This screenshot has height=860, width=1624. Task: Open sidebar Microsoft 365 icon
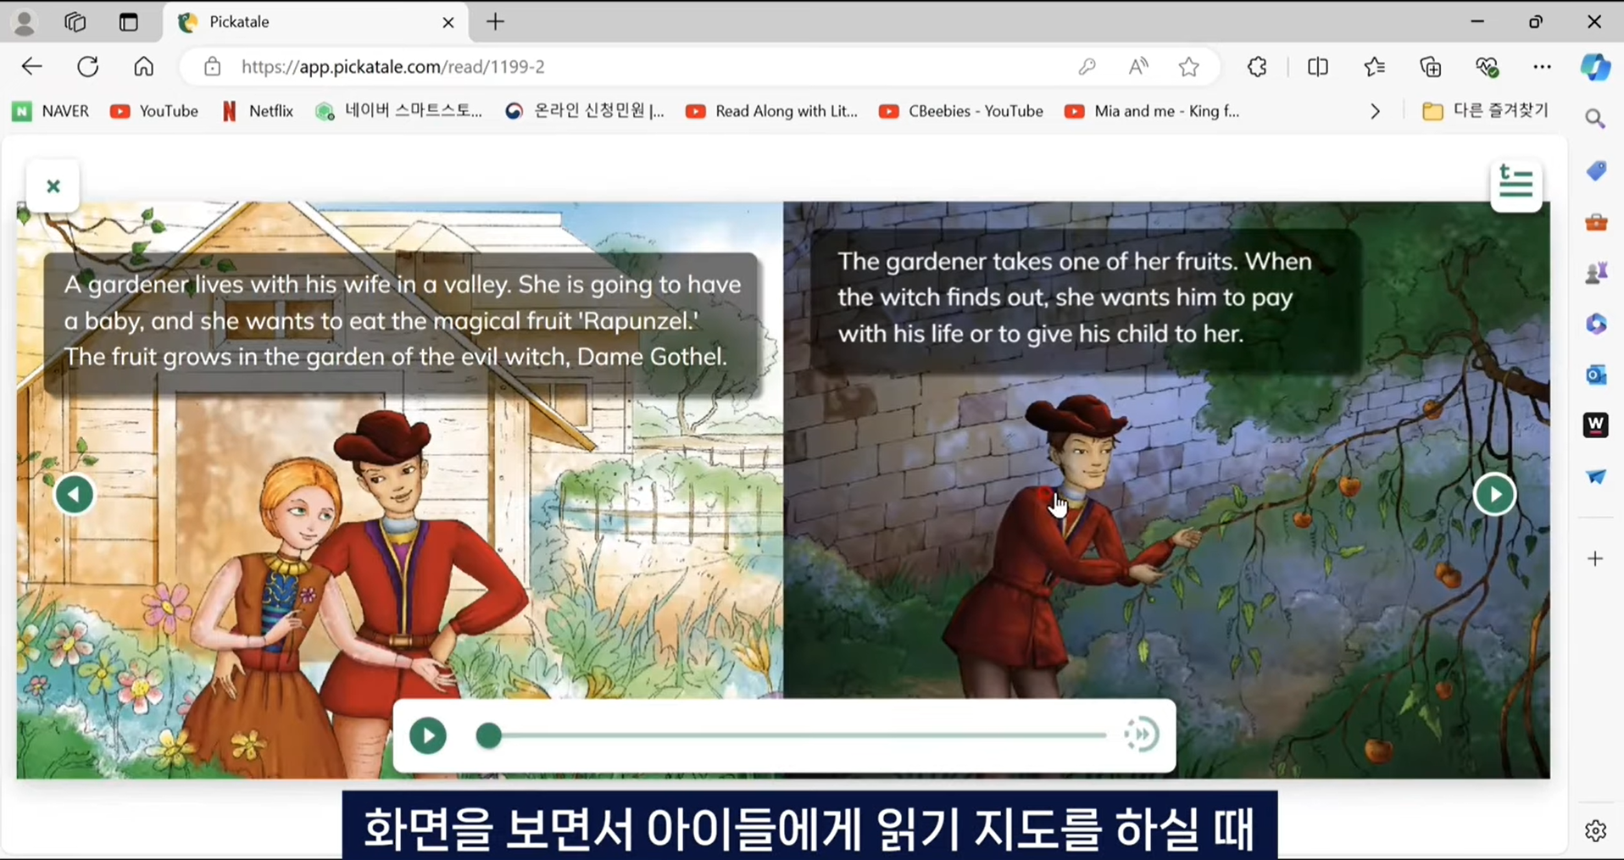pyautogui.click(x=1596, y=324)
